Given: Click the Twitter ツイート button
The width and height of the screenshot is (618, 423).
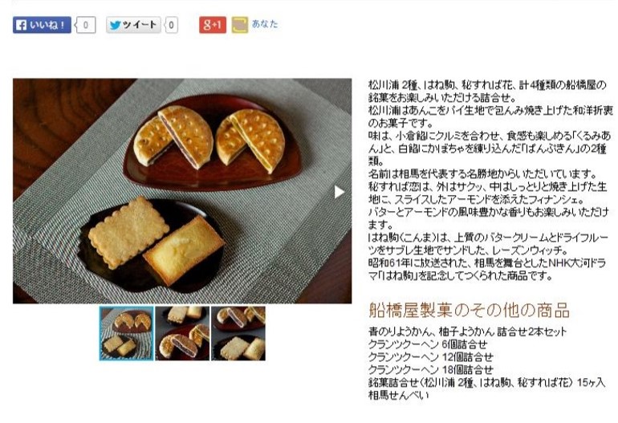Looking at the screenshot, I should pyautogui.click(x=133, y=25).
